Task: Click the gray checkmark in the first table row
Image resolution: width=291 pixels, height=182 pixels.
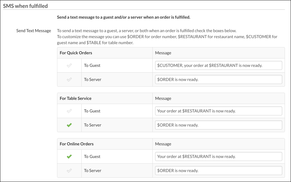Action: click(x=69, y=65)
